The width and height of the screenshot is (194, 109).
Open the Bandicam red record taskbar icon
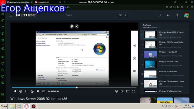tap(34, 106)
